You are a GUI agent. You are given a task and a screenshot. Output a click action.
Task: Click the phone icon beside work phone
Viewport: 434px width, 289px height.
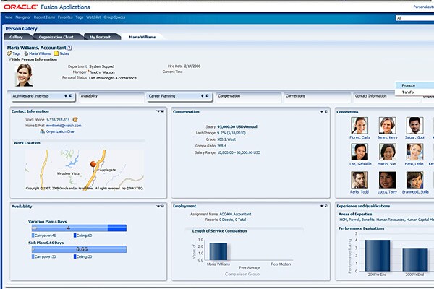75,120
